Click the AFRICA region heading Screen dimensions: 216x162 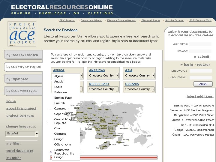click(x=59, y=70)
